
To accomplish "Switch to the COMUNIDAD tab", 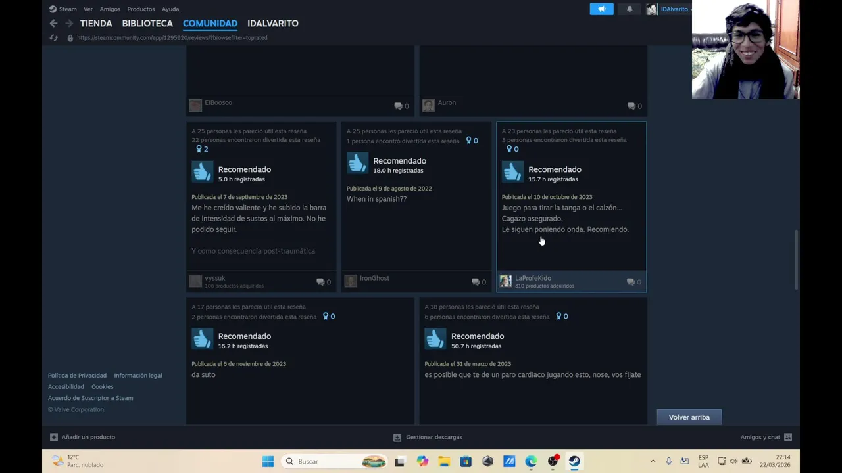I will click(x=210, y=23).
